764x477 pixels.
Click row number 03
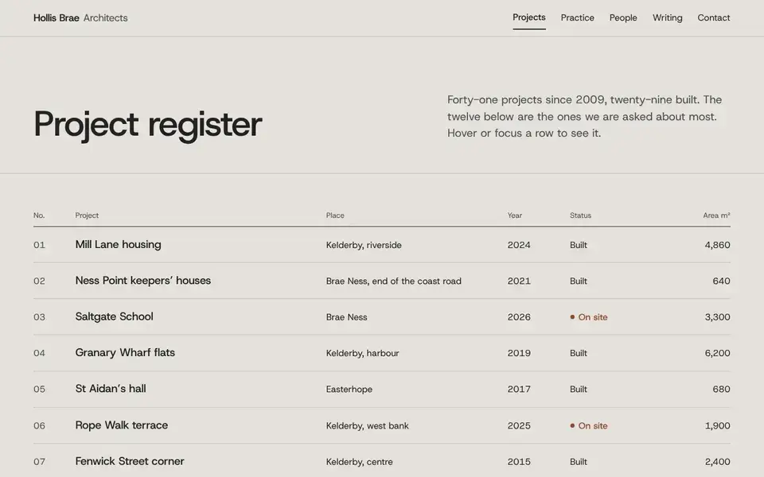tap(39, 317)
